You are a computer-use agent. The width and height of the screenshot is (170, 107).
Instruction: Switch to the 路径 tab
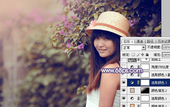[x=150, y=42]
